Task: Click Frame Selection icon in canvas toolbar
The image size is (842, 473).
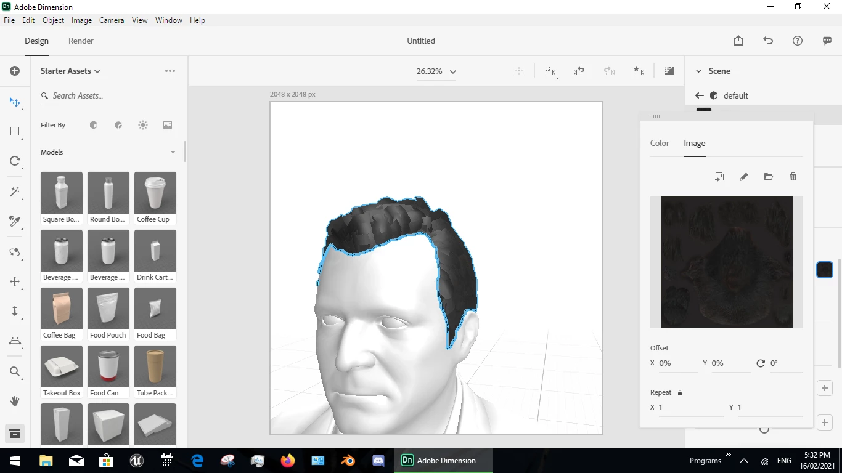Action: (519, 71)
